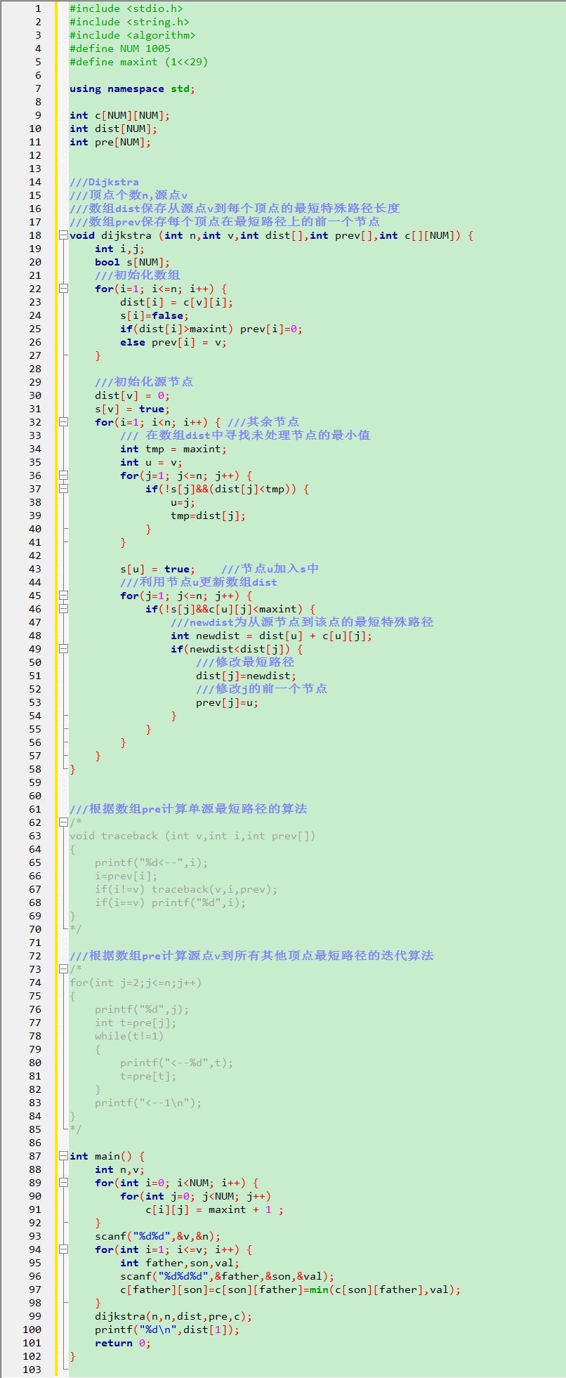Click the commented t=pre[t]; line
The height and width of the screenshot is (1378, 566).
(148, 1076)
